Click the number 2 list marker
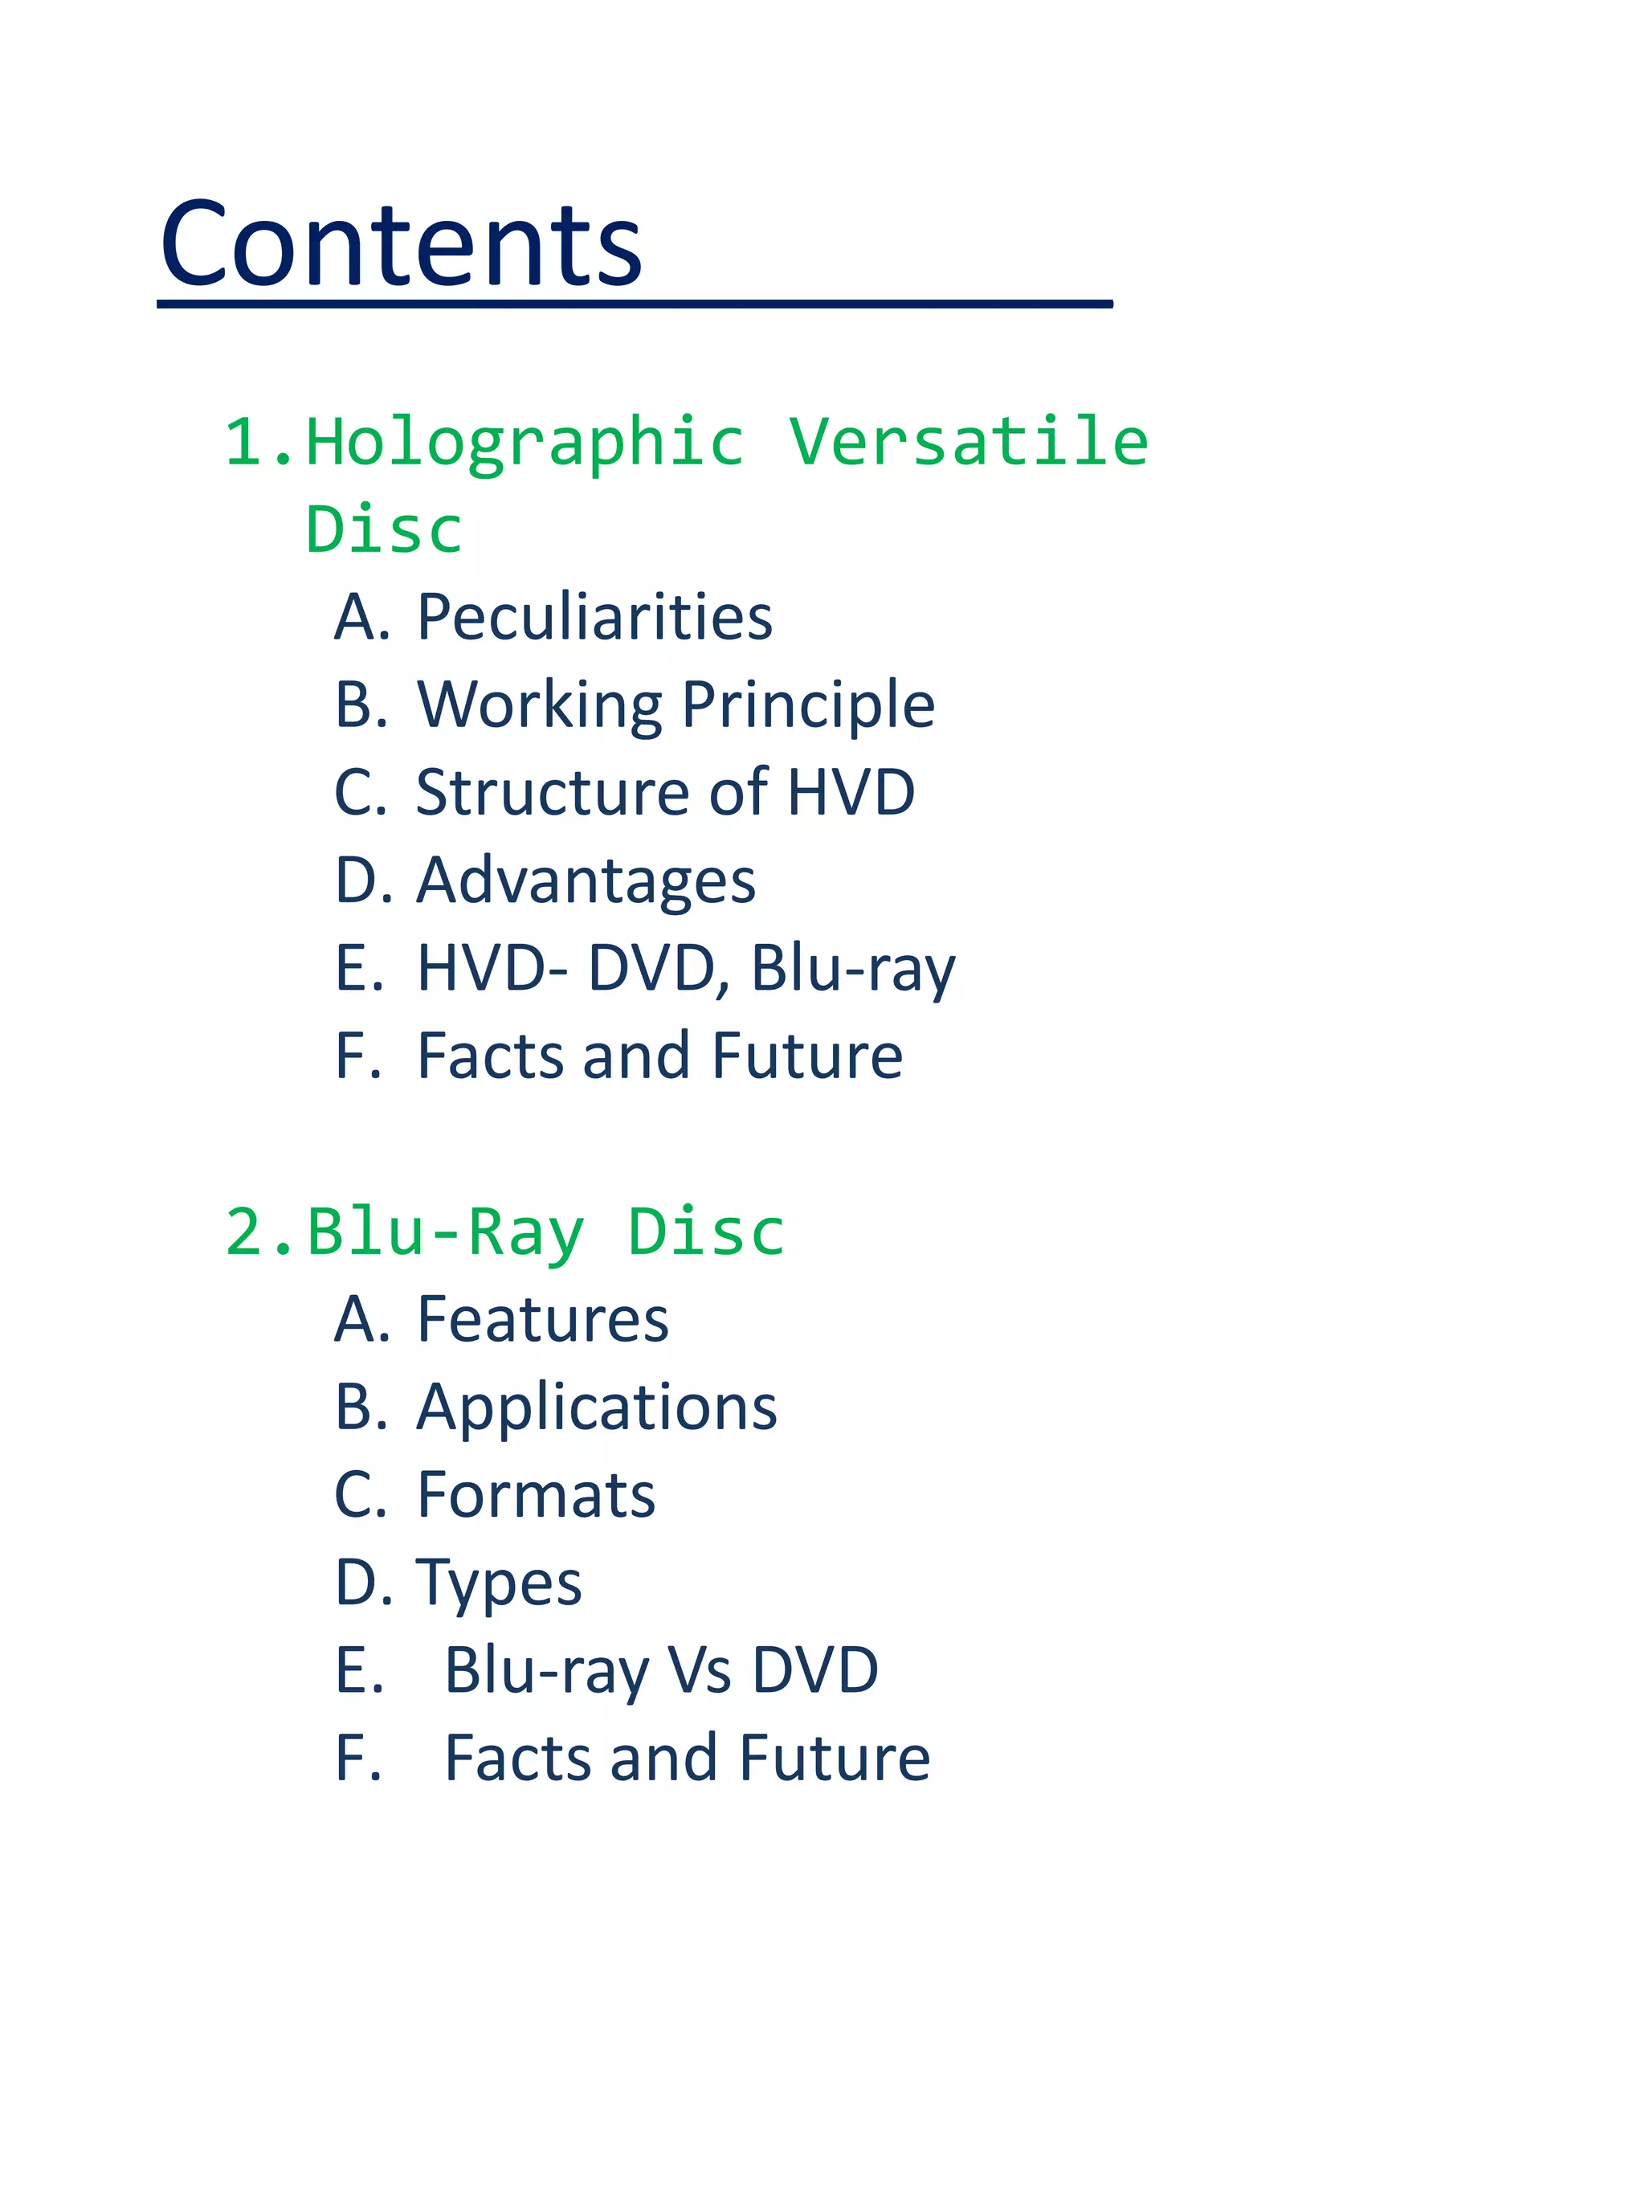Image resolution: width=1645 pixels, height=2194 pixels. 246,1233
